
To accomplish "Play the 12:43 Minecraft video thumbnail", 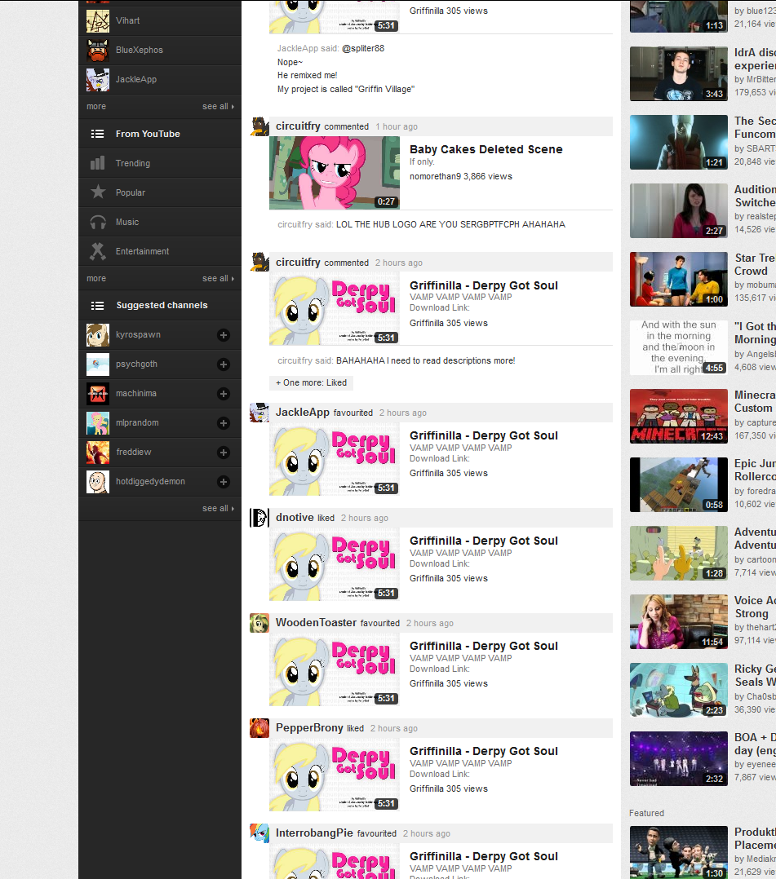I will pyautogui.click(x=678, y=417).
